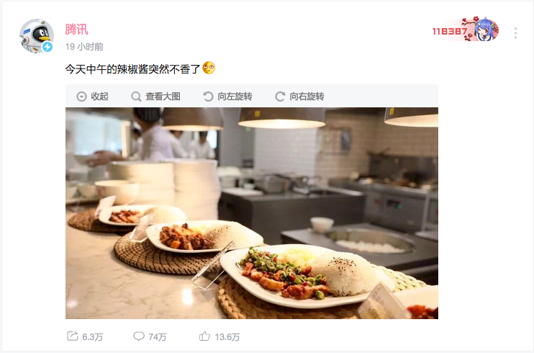Viewport: 534px width, 353px height.
Task: Click the blue lightning verified badge
Action: (47, 47)
